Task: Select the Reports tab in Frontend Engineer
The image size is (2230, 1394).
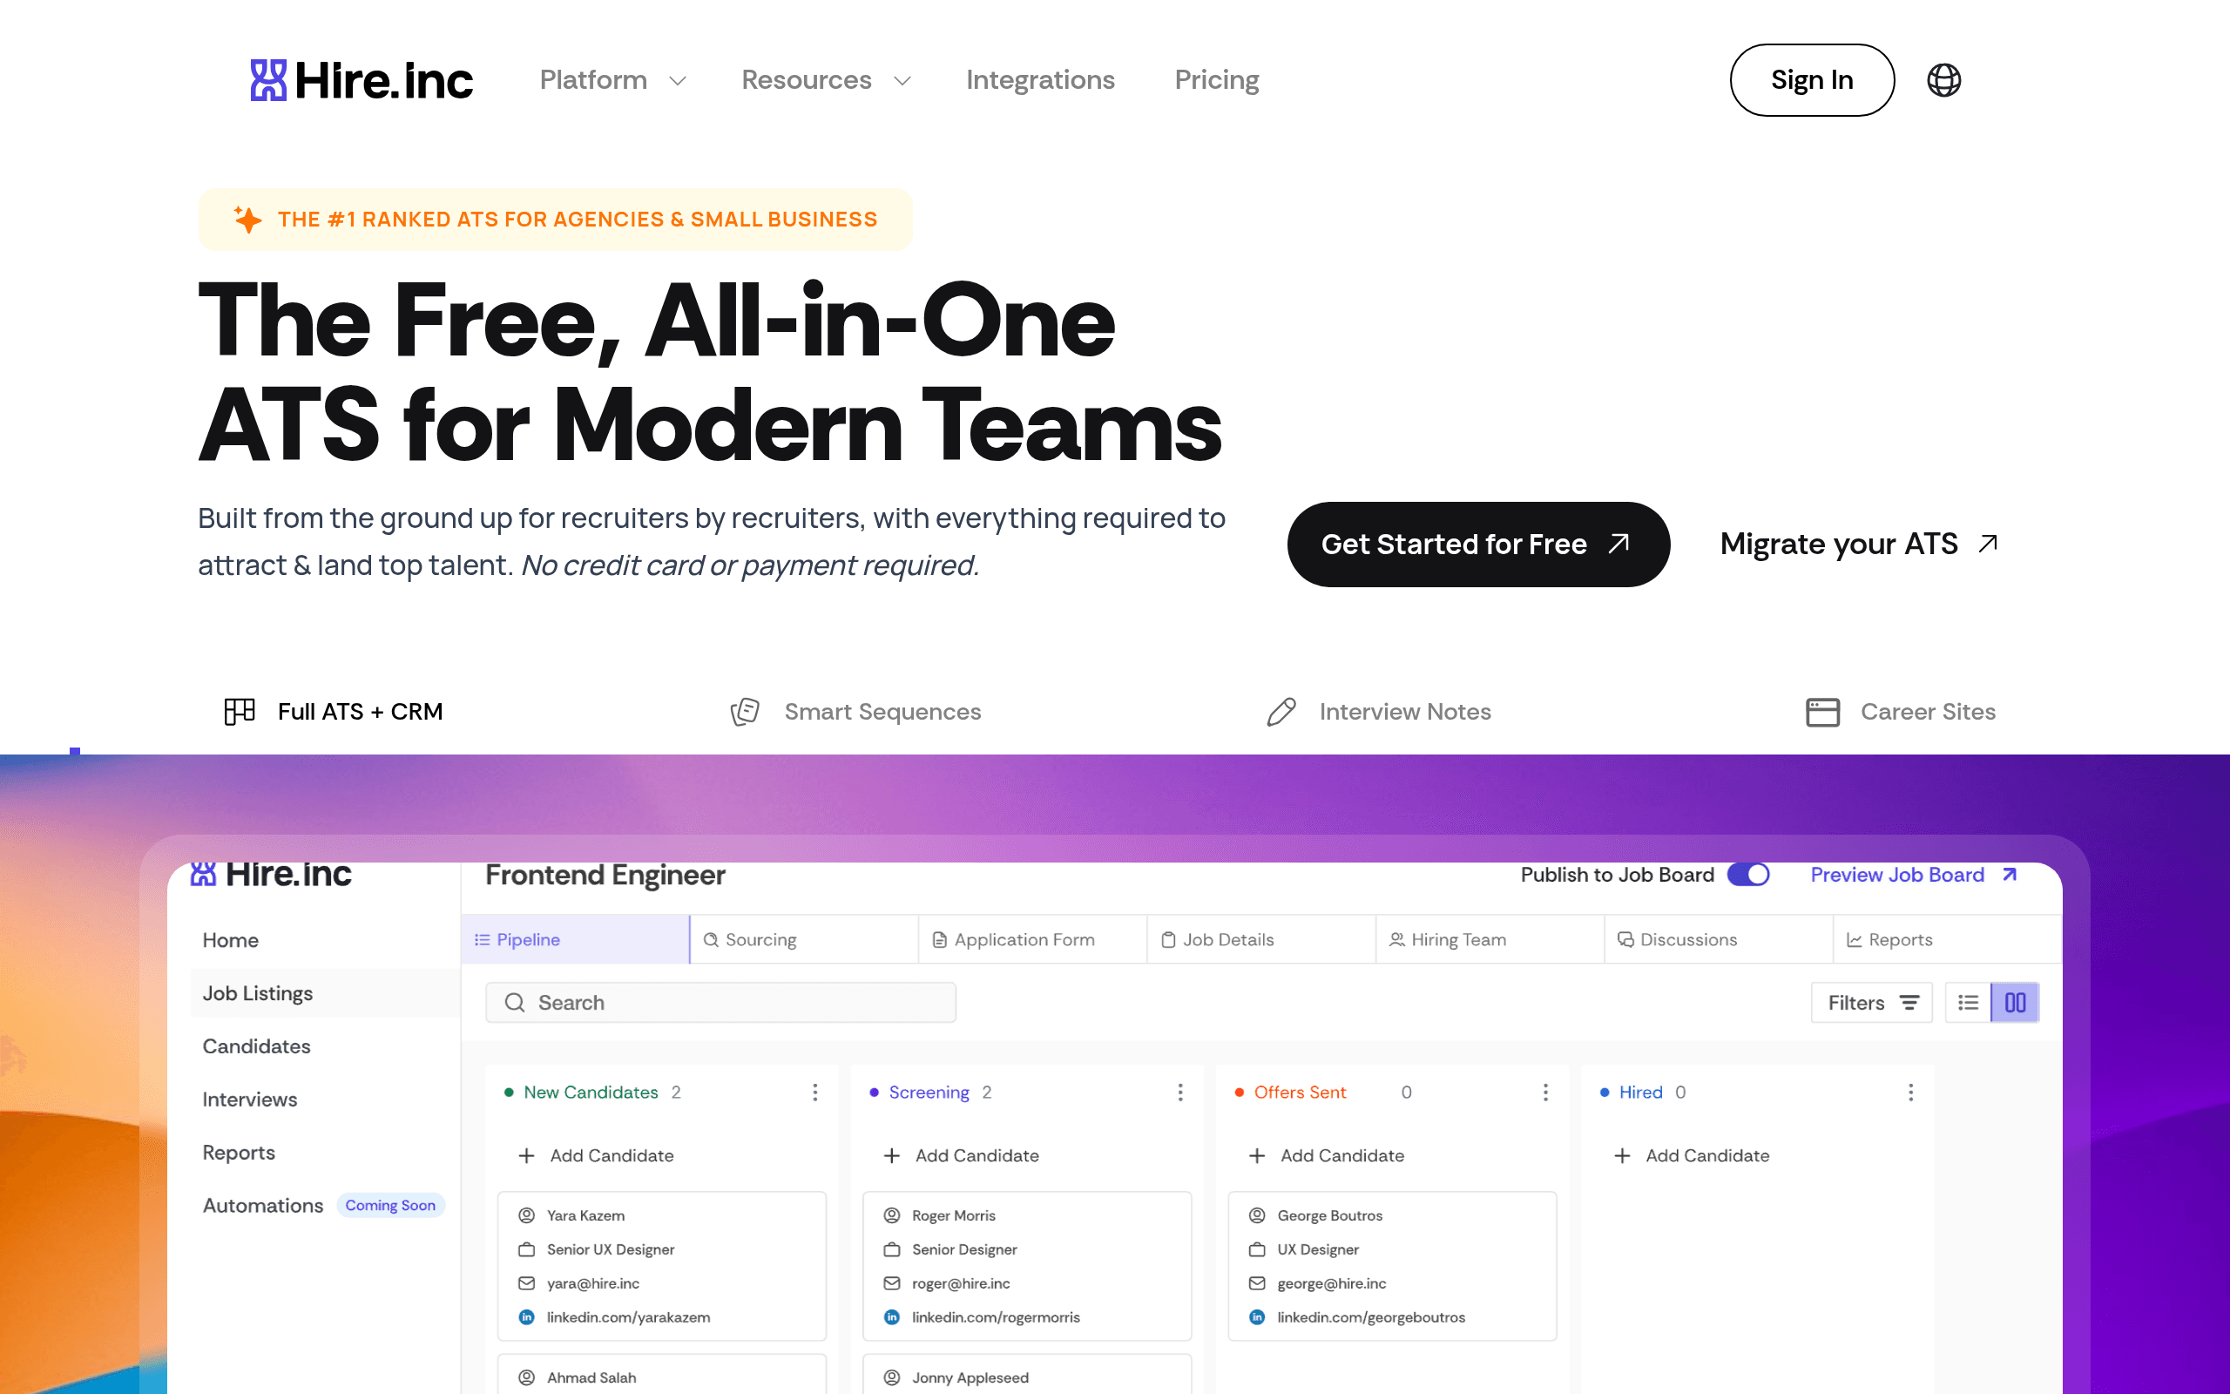Action: (1946, 939)
